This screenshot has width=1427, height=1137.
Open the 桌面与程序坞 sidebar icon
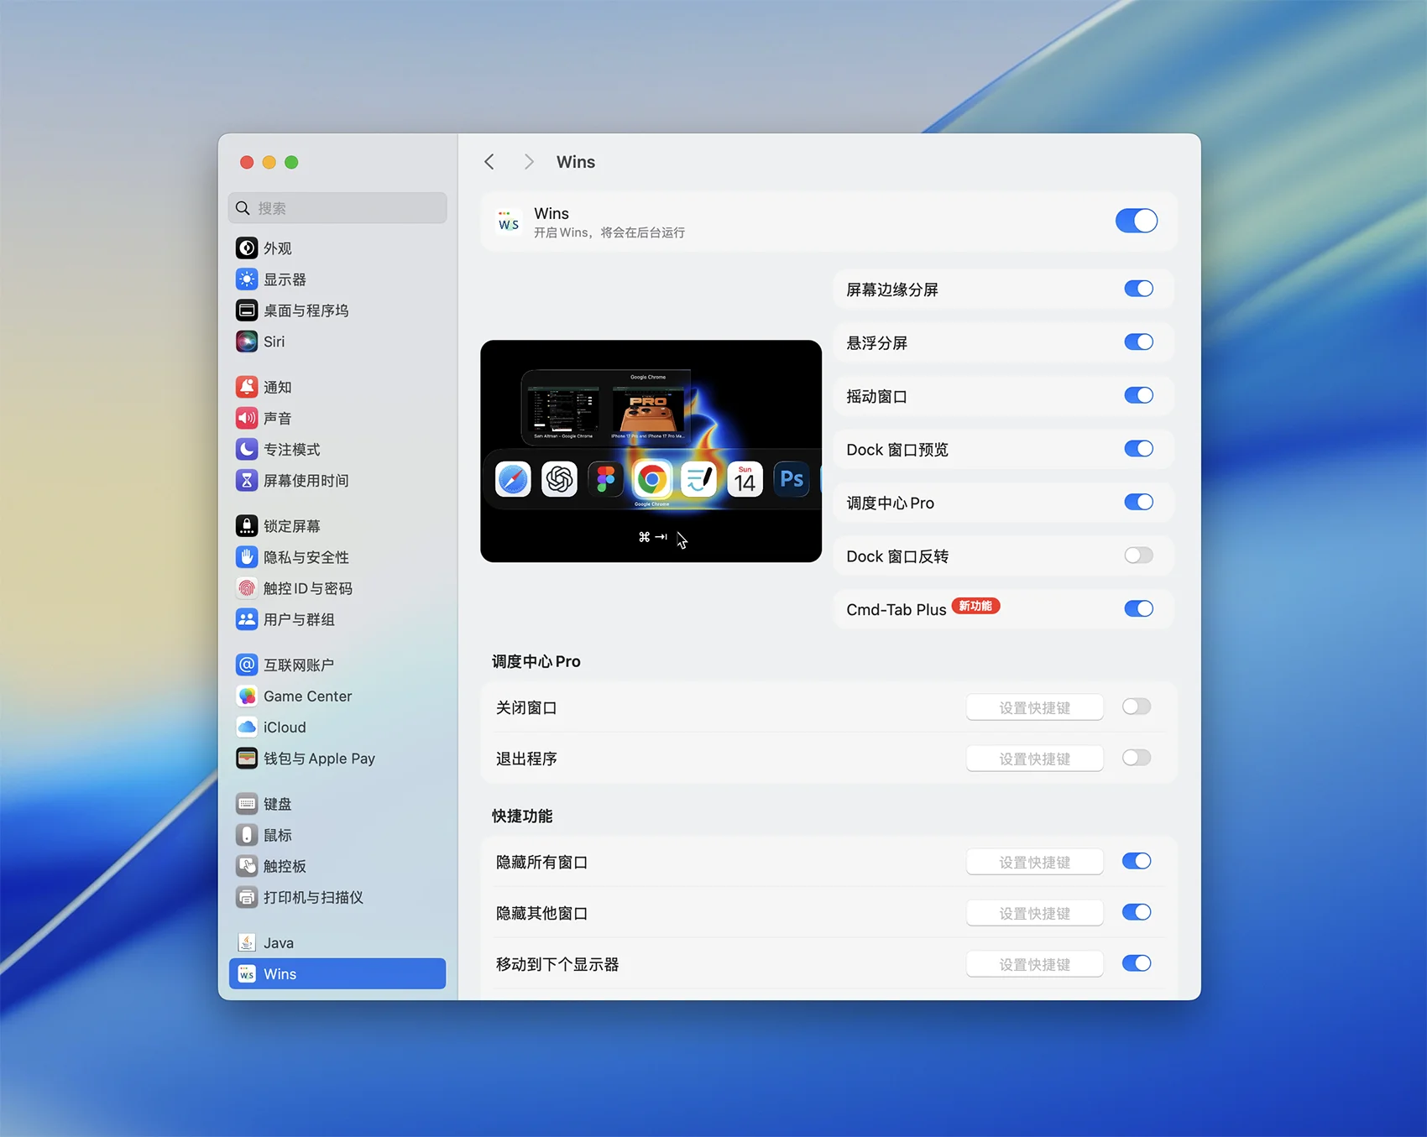click(247, 310)
